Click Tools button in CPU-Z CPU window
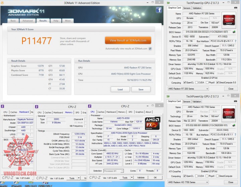Image resolution: width=241 pixels, height=187 pixels. coord(125,178)
